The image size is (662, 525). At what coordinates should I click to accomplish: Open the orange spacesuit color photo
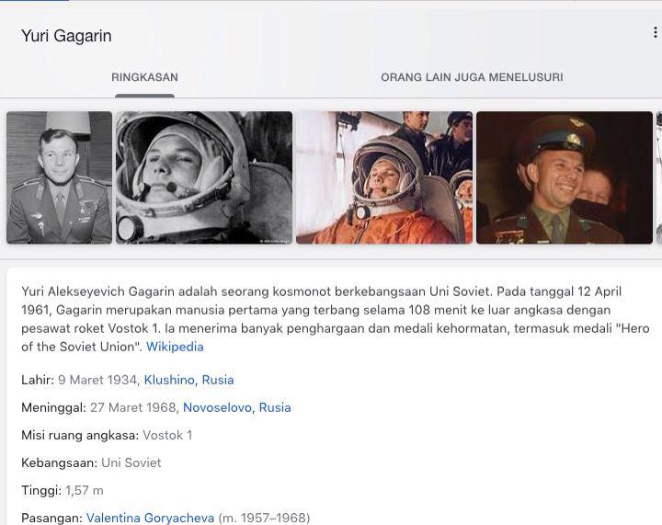point(384,177)
